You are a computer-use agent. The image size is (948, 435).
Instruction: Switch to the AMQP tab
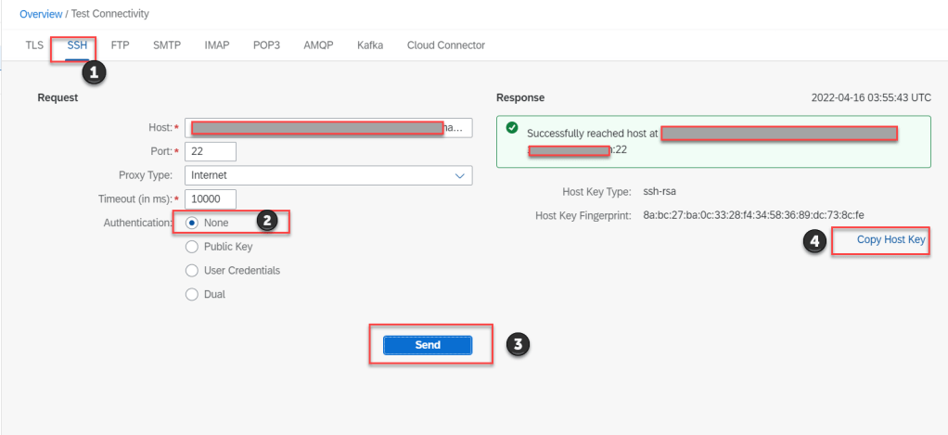coord(318,45)
